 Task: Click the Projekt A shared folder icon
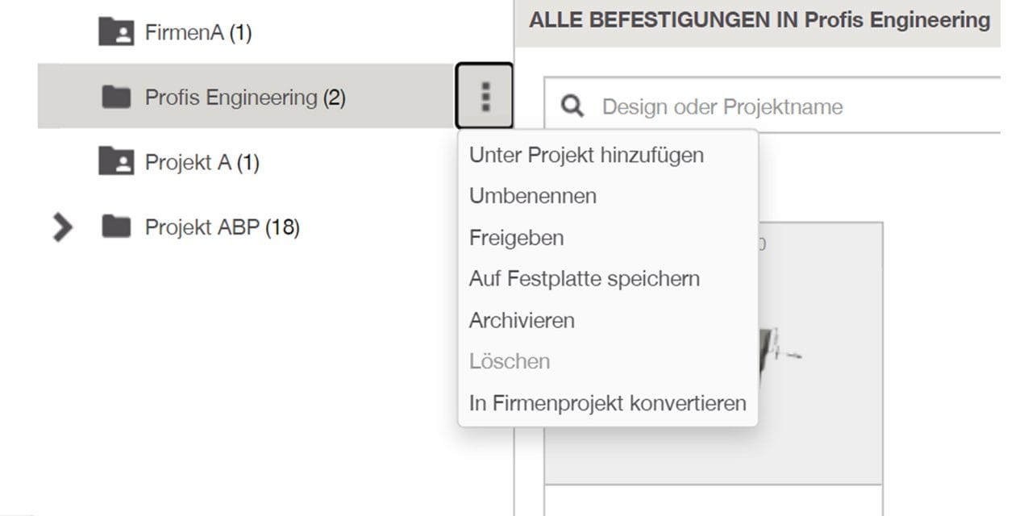pyautogui.click(x=116, y=162)
